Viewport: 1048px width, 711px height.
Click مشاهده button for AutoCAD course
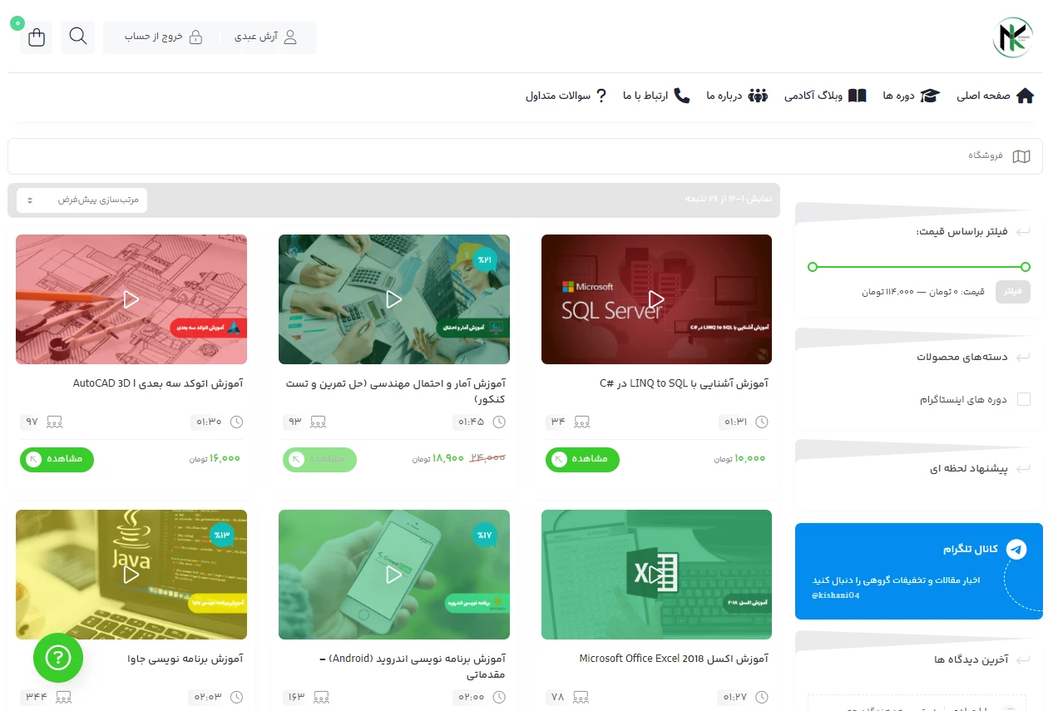point(57,459)
